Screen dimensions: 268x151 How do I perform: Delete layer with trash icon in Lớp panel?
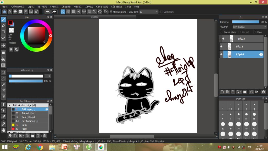[x=263, y=92]
